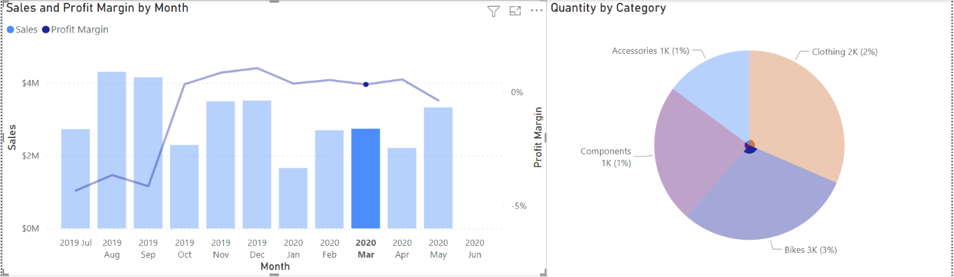Screen dimensions: 954x277
Task: Open focus mode for the chart
Action: 515,11
